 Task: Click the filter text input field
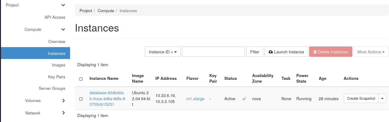pyautogui.click(x=213, y=52)
